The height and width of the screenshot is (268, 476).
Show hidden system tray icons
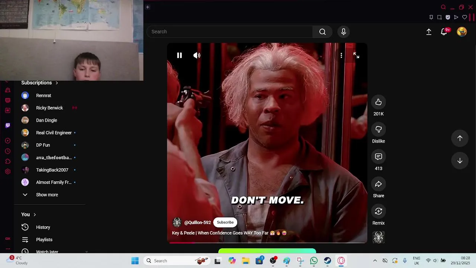click(375, 261)
